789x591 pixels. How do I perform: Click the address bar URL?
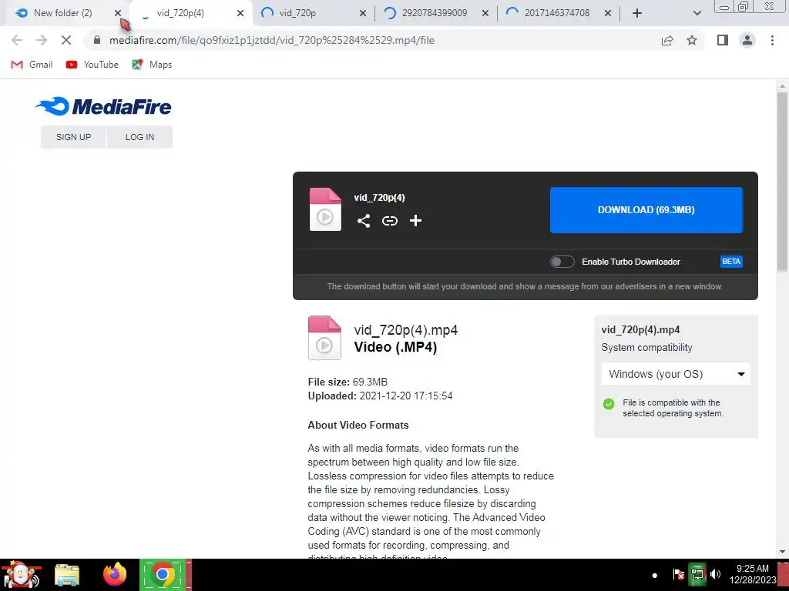point(272,40)
